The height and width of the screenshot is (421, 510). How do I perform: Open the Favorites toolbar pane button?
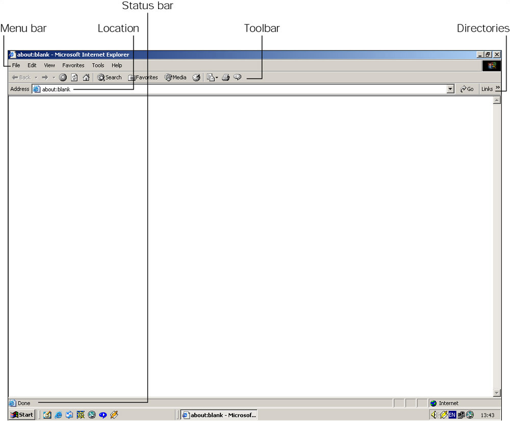[143, 77]
